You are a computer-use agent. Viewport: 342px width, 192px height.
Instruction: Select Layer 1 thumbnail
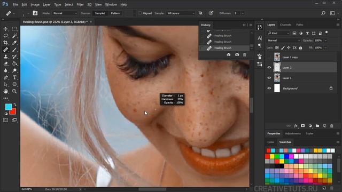click(x=277, y=78)
